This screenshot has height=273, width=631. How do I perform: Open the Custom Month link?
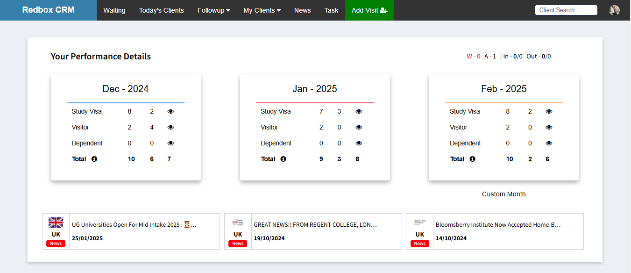(x=503, y=194)
